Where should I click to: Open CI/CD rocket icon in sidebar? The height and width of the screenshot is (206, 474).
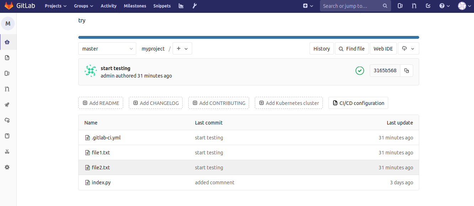[7, 105]
